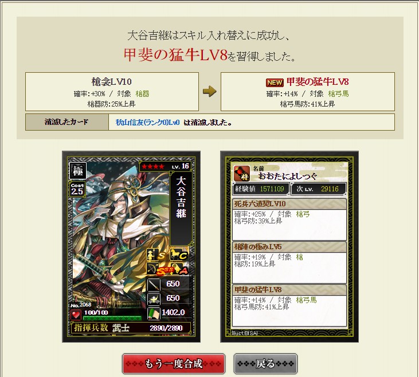Screen dimensions: 419x377
Task: Click the green scroll strategy stat icon
Action: pyautogui.click(x=154, y=313)
